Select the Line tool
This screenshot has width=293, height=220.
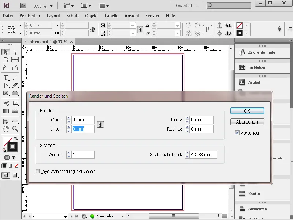pos(15,77)
